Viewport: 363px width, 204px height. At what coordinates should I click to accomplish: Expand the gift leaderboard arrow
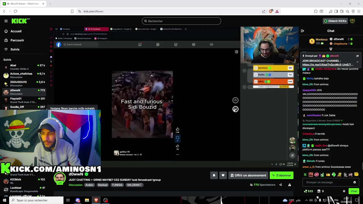(331, 49)
